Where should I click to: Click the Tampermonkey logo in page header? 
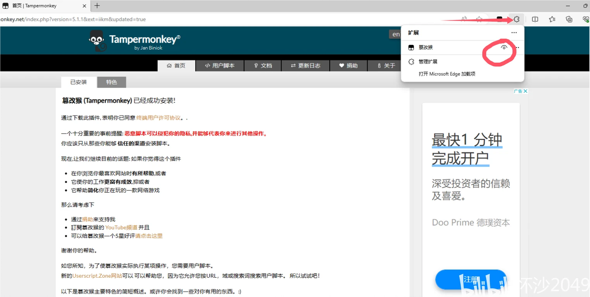(x=135, y=40)
